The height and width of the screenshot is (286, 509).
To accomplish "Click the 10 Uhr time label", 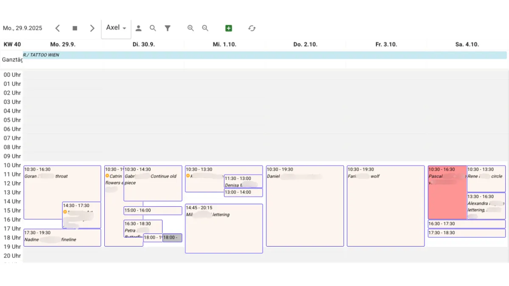I will tap(12, 165).
